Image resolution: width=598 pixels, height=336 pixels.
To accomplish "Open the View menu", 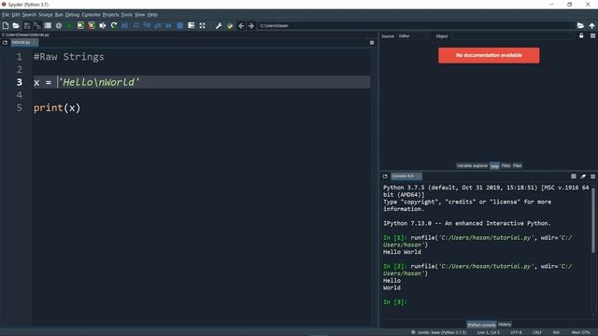I will 139,15.
